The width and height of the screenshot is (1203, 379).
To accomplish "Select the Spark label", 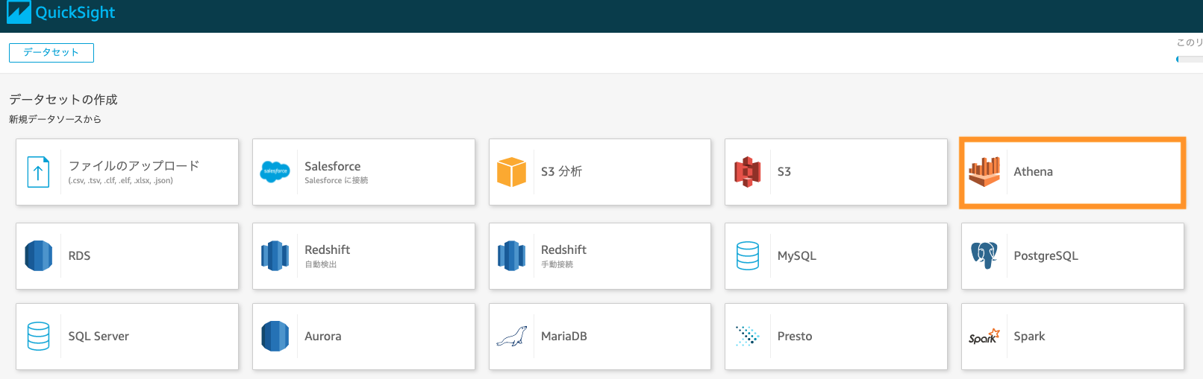I will [1029, 336].
